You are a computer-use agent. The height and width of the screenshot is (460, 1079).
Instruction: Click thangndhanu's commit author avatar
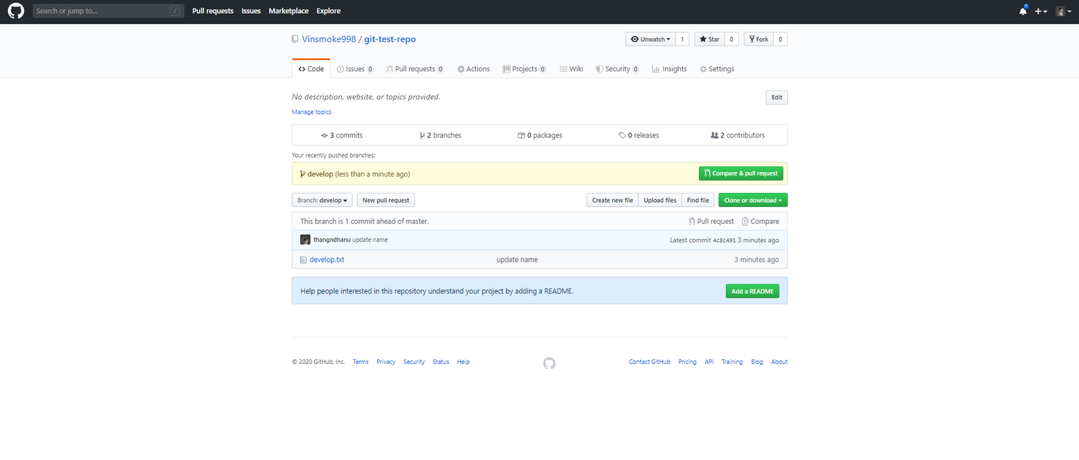pyautogui.click(x=305, y=240)
